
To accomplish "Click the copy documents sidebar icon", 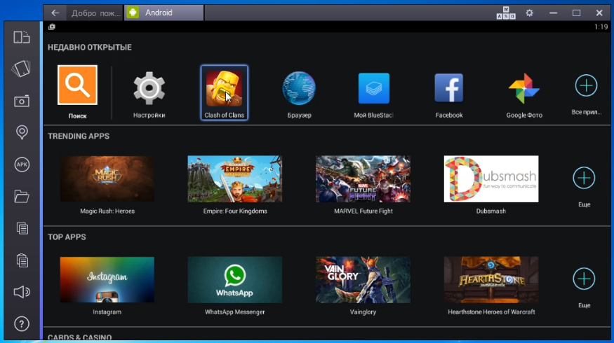I will [x=22, y=228].
